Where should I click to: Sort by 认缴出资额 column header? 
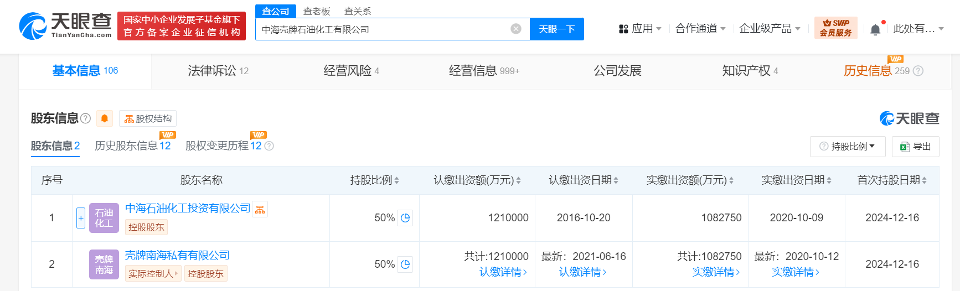tap(477, 180)
